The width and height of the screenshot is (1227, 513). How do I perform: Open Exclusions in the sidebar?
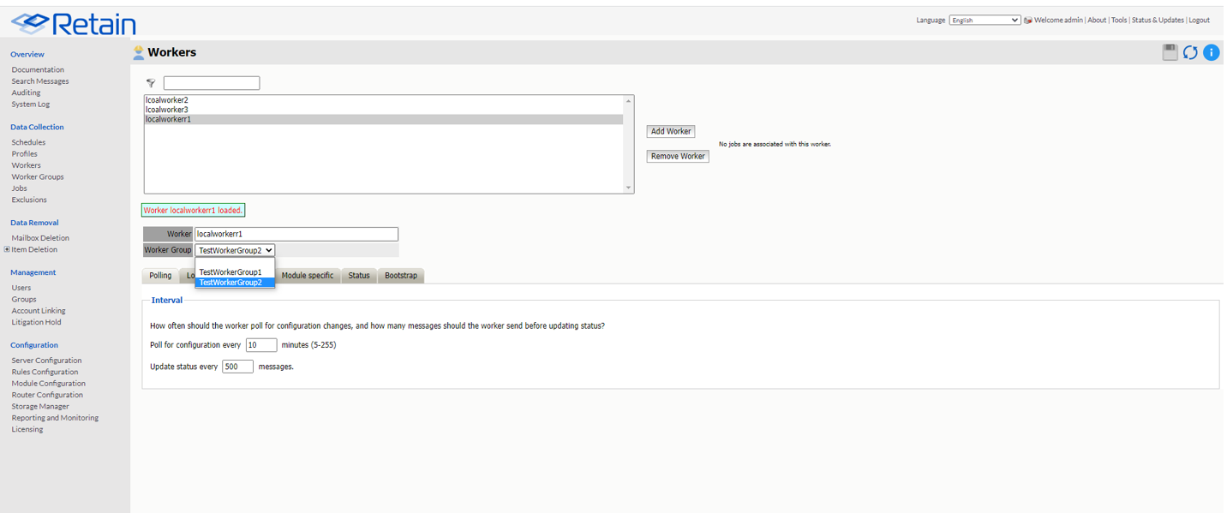[29, 200]
